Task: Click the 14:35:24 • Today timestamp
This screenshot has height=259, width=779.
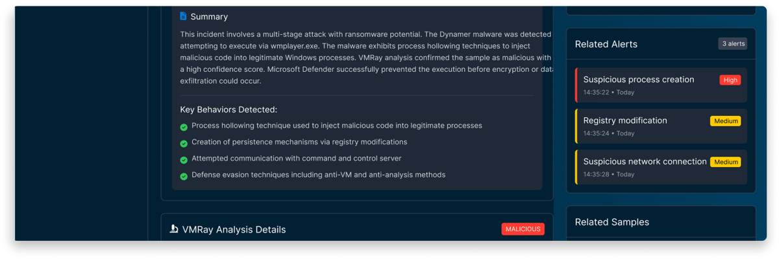Action: (x=609, y=133)
